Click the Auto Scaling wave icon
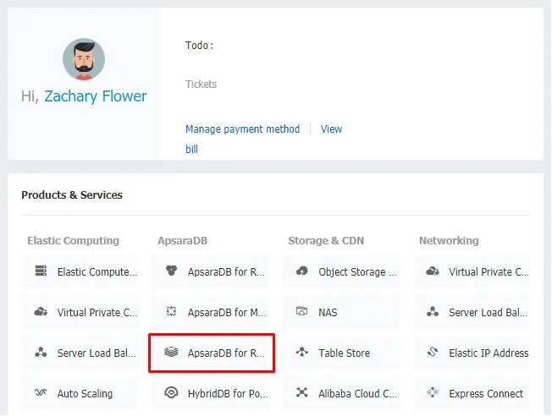Viewport: 552px width, 416px height. [41, 393]
